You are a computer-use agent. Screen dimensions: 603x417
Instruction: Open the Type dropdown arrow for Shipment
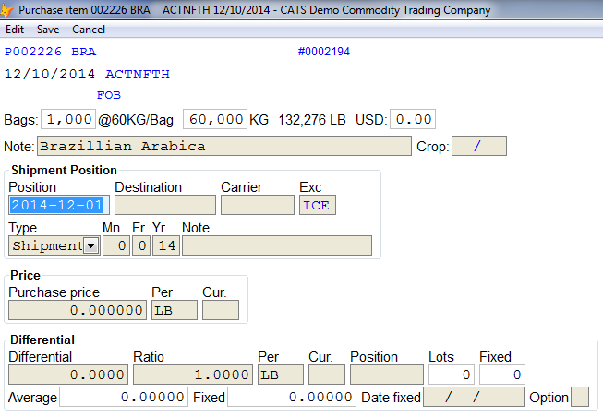pyautogui.click(x=91, y=245)
